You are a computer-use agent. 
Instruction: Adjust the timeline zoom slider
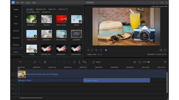point(149,62)
